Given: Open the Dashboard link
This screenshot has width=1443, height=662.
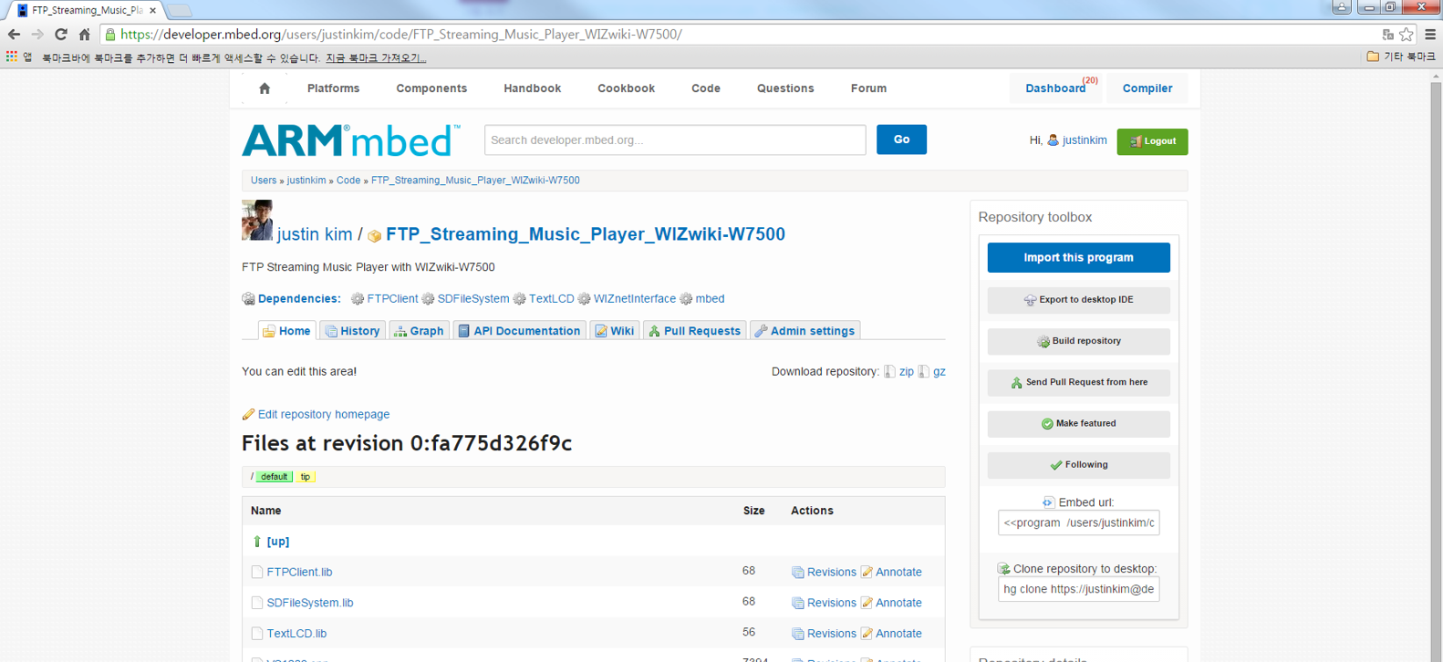Looking at the screenshot, I should click(x=1055, y=88).
